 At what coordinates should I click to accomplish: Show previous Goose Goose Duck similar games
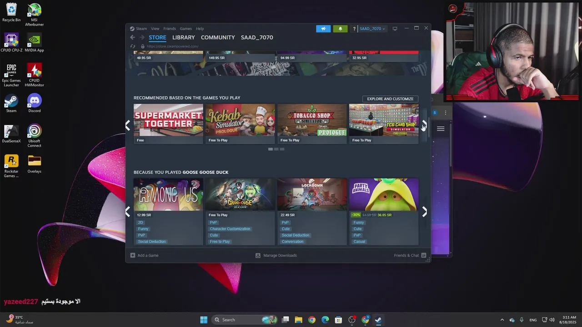pyautogui.click(x=128, y=212)
